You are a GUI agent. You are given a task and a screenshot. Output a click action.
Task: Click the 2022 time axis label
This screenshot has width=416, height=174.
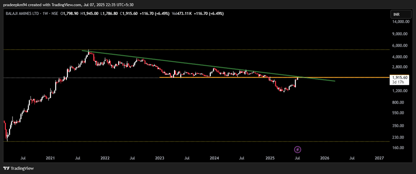(105, 158)
